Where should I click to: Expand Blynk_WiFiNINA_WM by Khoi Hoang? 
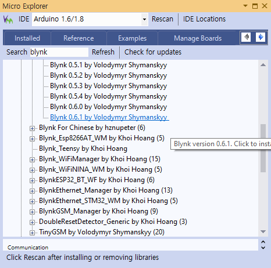pos(32,170)
